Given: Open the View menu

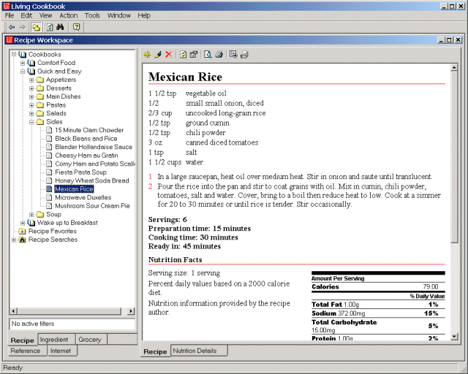Looking at the screenshot, I should pos(45,15).
